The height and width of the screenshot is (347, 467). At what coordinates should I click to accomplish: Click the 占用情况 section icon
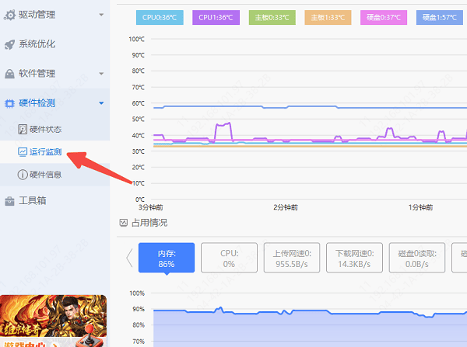[123, 223]
